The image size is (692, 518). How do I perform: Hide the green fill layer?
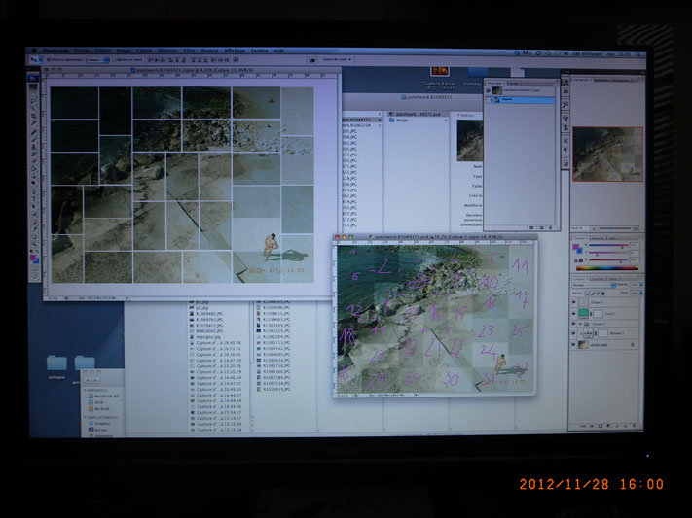(573, 314)
